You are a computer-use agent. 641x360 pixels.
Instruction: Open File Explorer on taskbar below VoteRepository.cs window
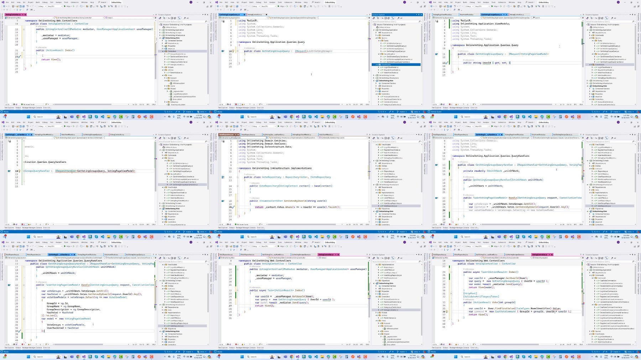click(322, 236)
